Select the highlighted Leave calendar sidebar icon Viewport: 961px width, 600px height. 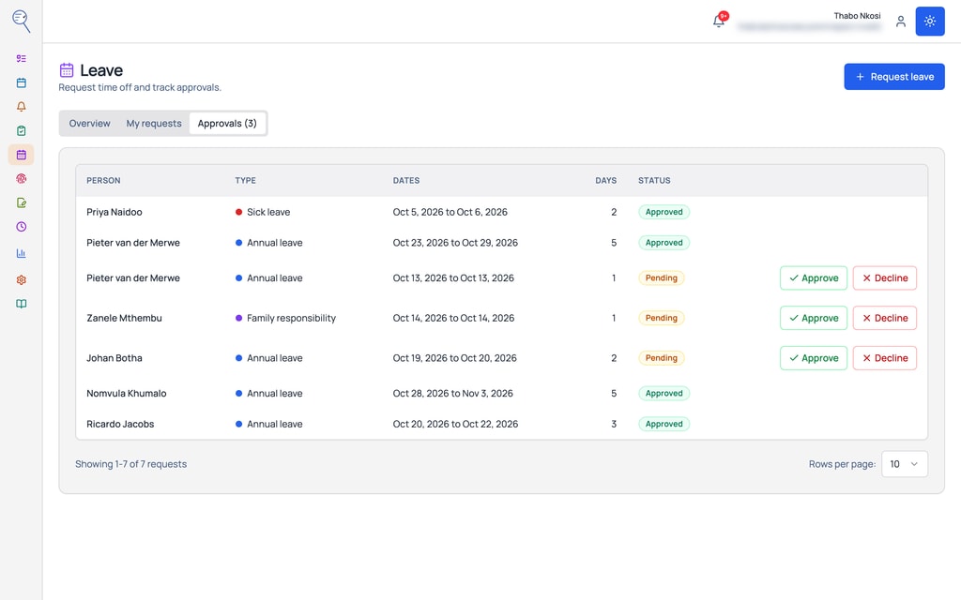(x=21, y=155)
